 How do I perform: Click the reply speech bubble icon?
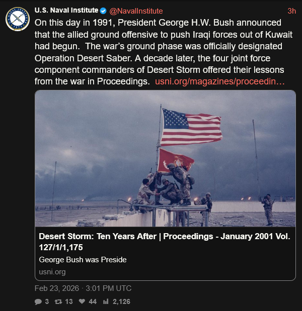click(38, 302)
